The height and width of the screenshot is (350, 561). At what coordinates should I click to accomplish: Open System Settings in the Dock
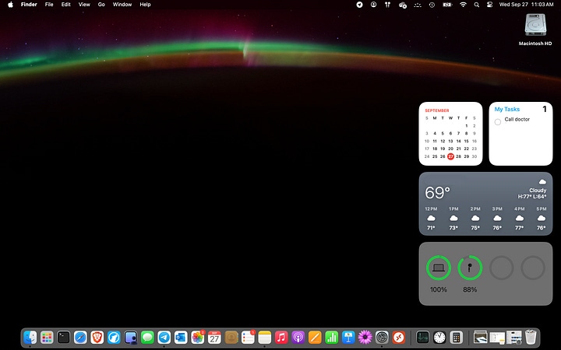click(x=382, y=337)
